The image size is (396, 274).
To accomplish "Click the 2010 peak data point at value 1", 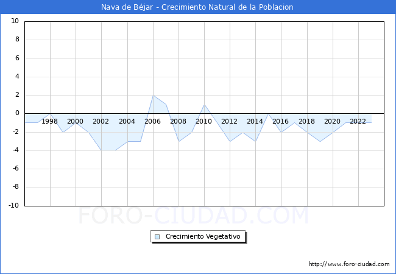I will click(204, 105).
